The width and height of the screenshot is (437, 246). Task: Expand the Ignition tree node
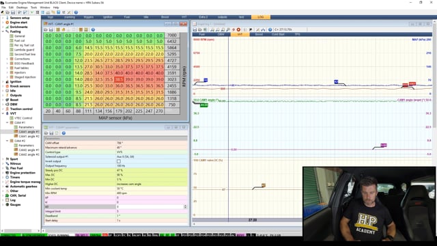(3, 82)
